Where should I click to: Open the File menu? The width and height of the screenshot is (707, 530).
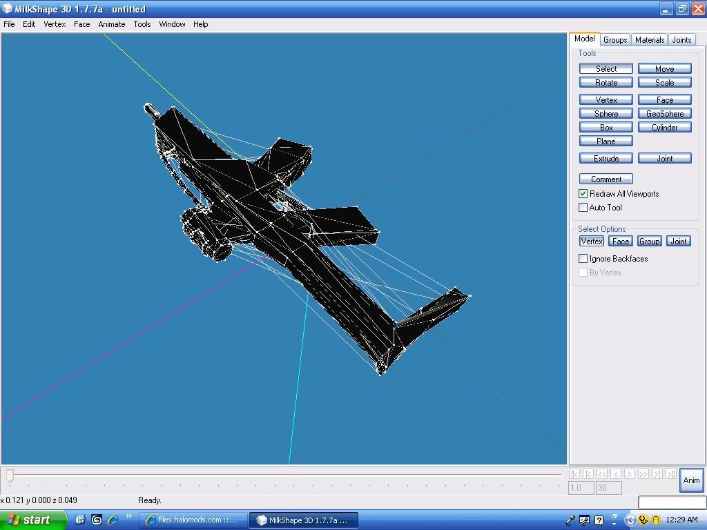click(9, 24)
